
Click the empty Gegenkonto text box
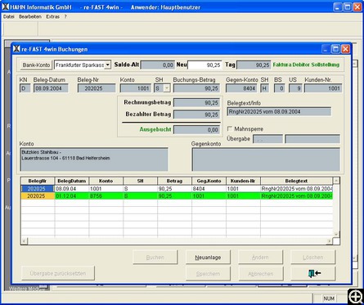click(x=266, y=159)
